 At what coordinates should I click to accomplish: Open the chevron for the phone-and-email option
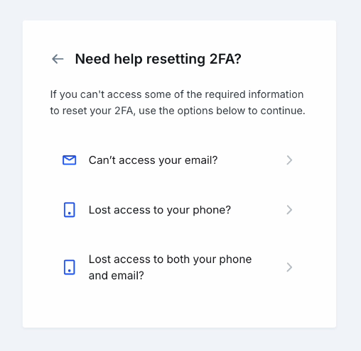(x=289, y=267)
